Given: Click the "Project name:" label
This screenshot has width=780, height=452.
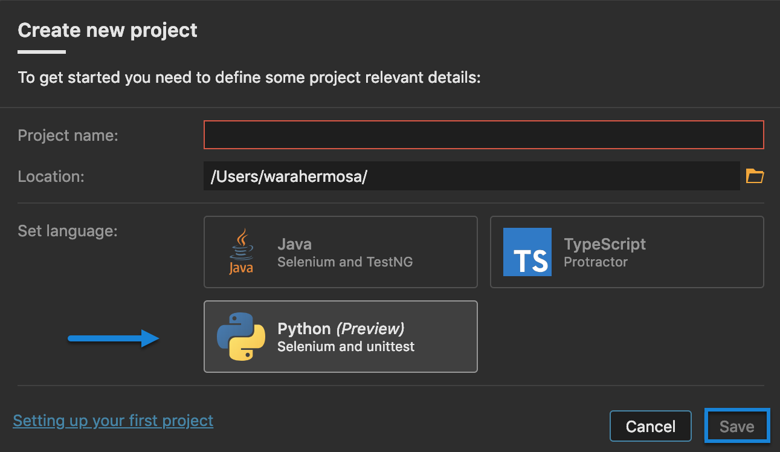Looking at the screenshot, I should [x=68, y=135].
